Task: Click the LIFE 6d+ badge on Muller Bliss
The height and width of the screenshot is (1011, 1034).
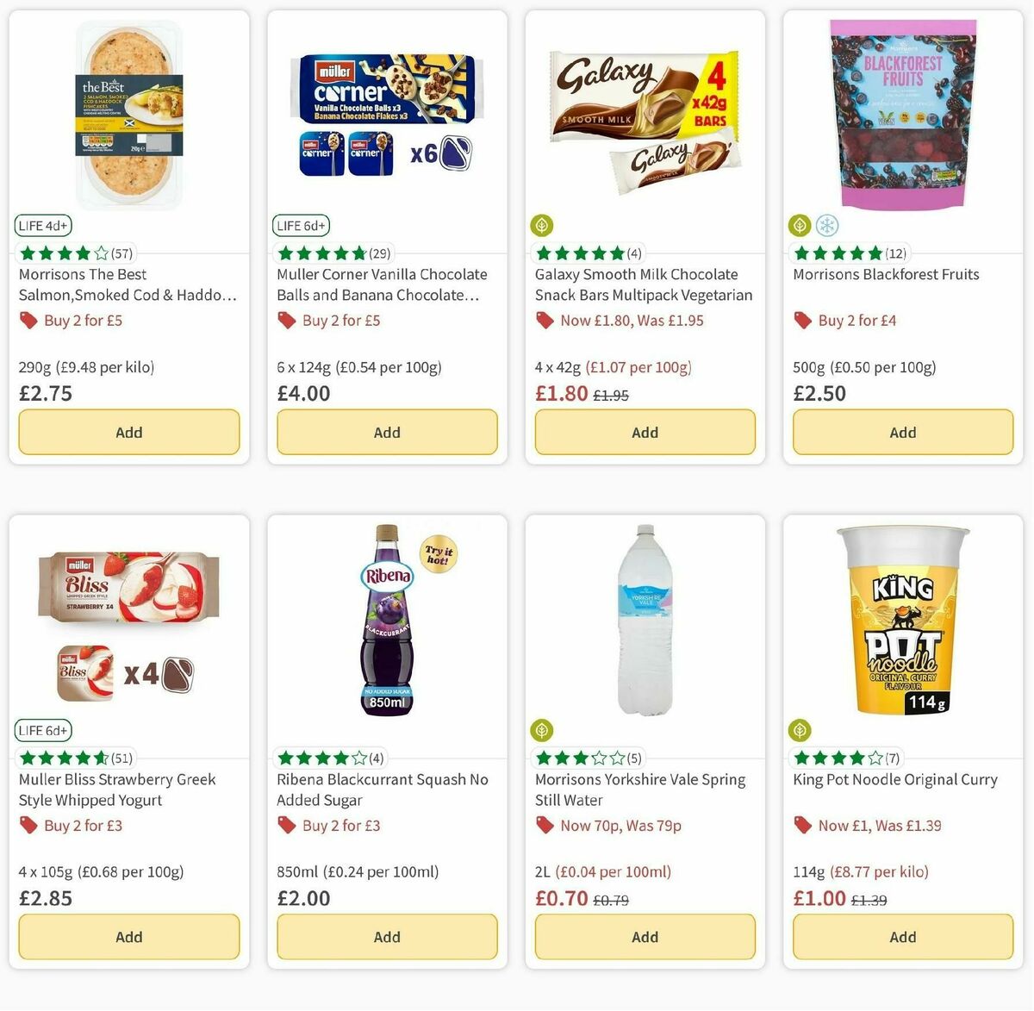Action: click(x=43, y=730)
